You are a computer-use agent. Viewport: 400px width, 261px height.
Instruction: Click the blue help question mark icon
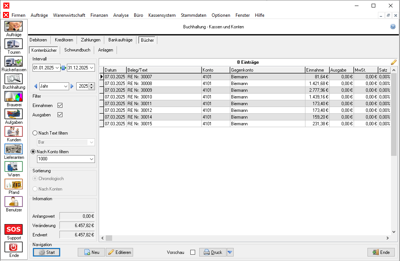[393, 27]
